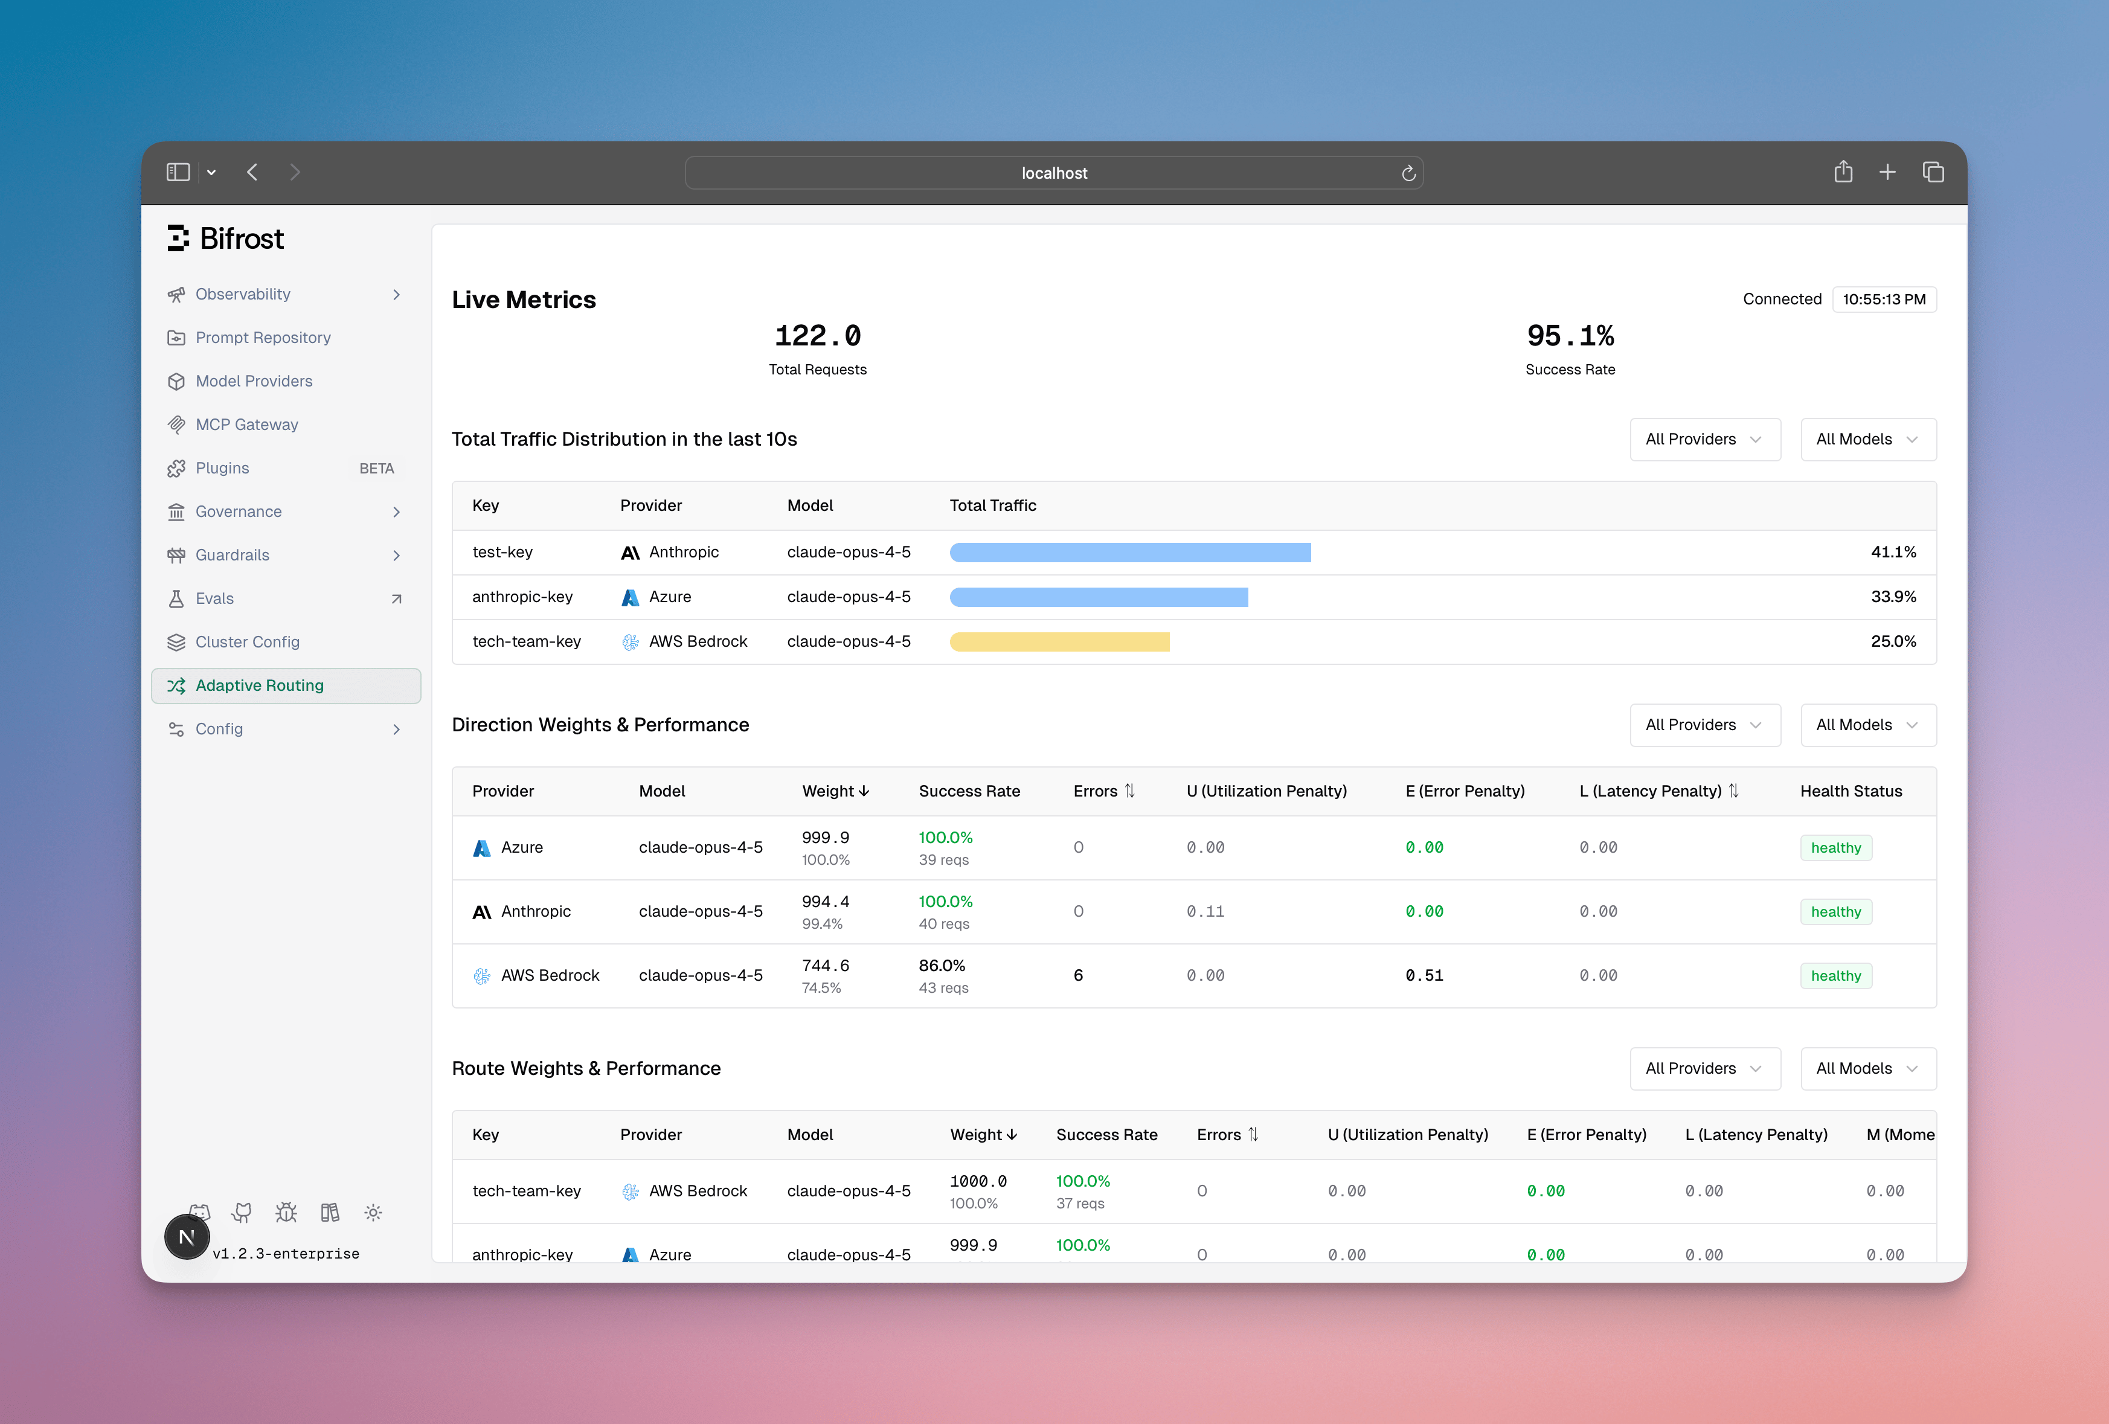Screen dimensions: 2109x1424
Task: Sort by L (Latency Penalty) arrows icon
Action: [1733, 792]
